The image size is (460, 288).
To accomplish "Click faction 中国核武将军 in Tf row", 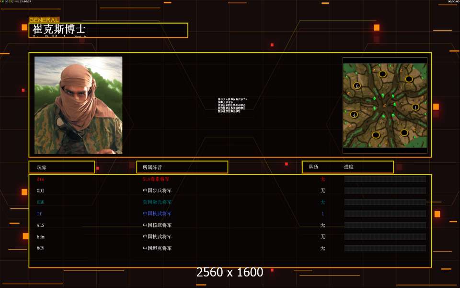I will (157, 214).
